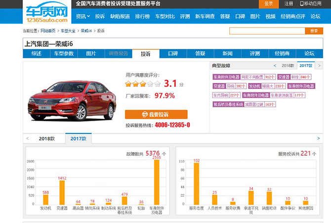The image size is (331, 223).
Task: Select 2018款 in the 典型故障 panel
Action: click(x=288, y=66)
